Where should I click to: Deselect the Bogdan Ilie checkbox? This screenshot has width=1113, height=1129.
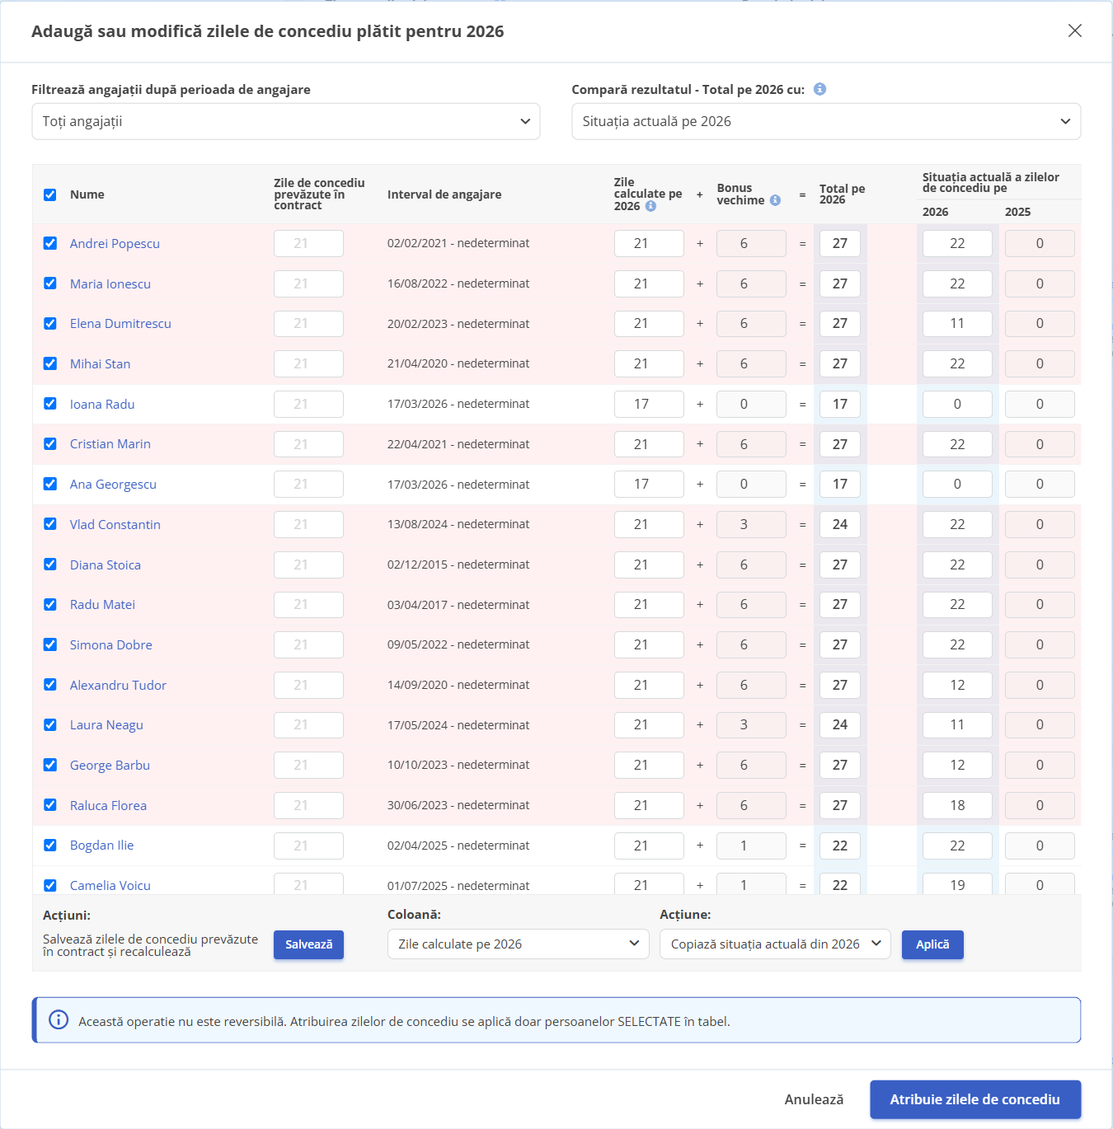[x=50, y=846]
